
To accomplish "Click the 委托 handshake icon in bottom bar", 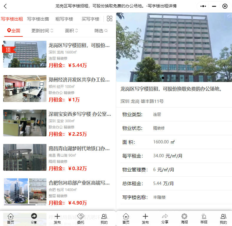I will point(81,218).
